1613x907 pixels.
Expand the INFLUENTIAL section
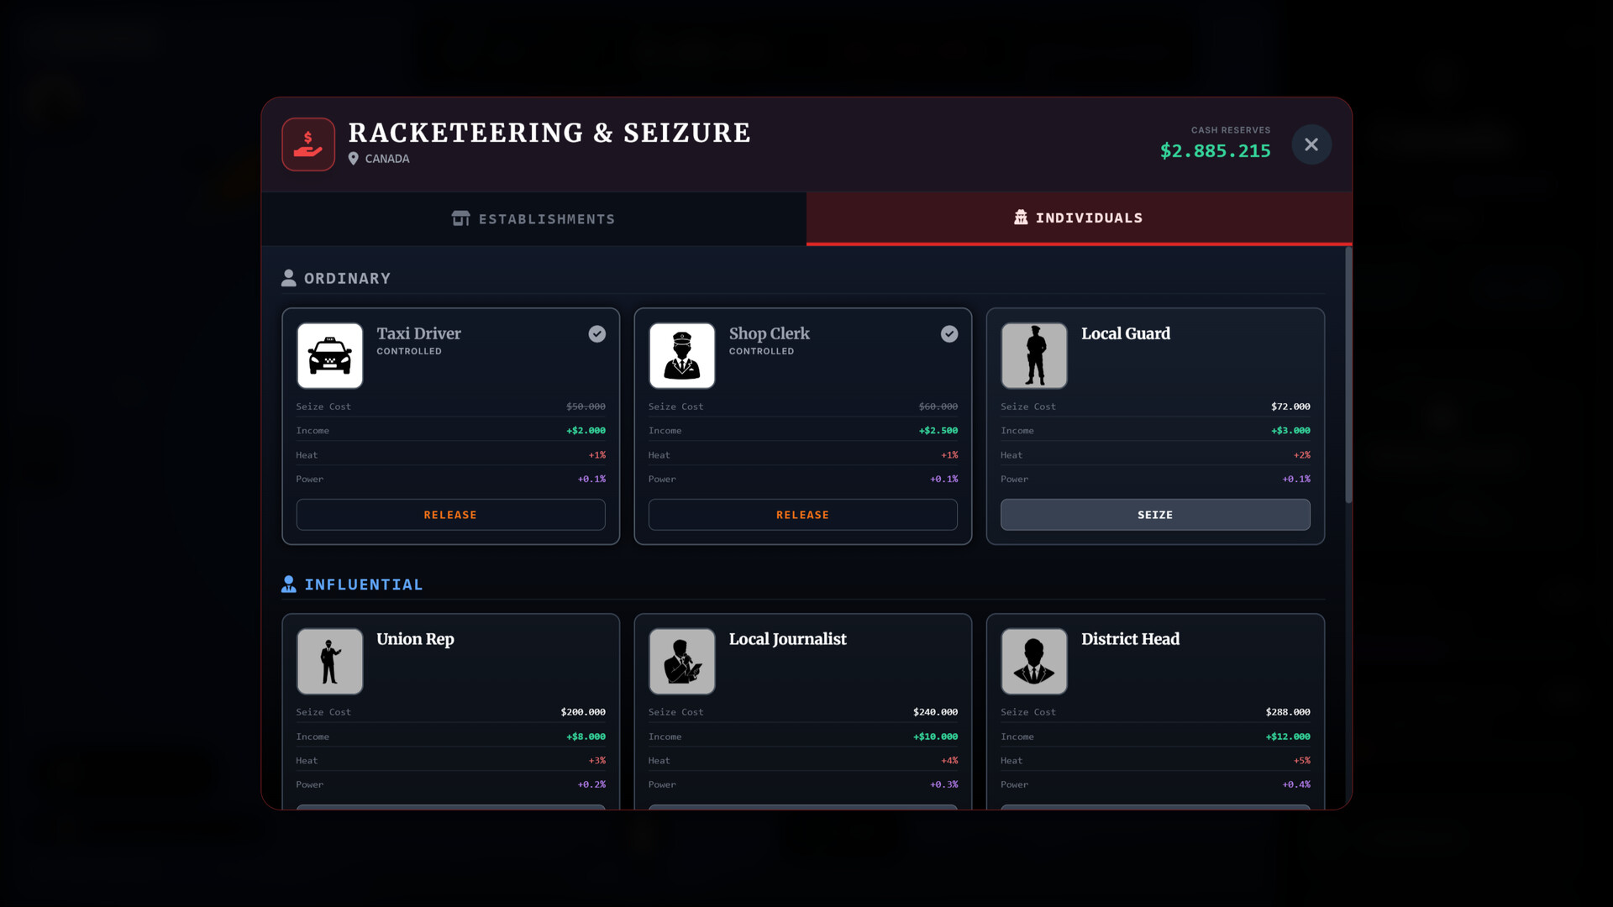click(364, 584)
